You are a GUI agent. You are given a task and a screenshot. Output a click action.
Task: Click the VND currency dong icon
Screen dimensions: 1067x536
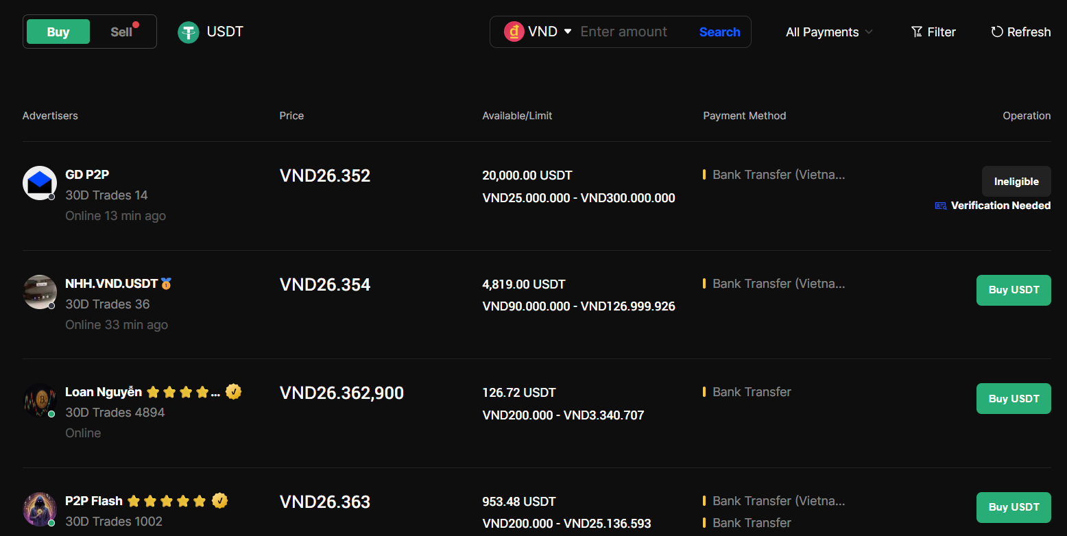514,32
